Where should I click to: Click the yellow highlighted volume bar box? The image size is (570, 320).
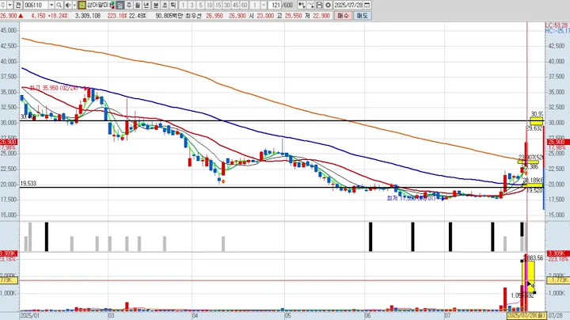tap(528, 278)
